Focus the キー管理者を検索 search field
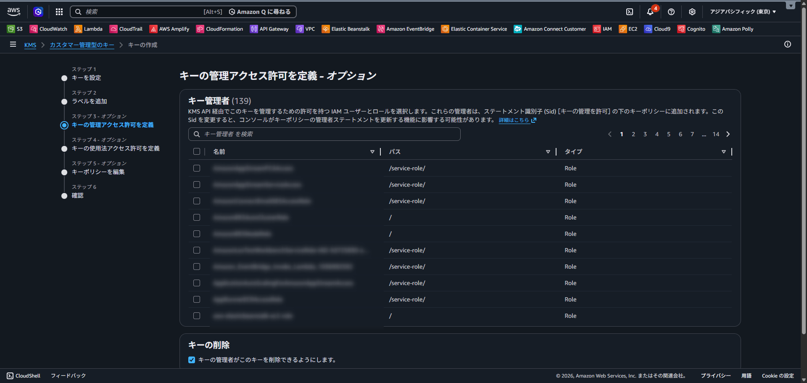Image resolution: width=807 pixels, height=383 pixels. (x=324, y=134)
